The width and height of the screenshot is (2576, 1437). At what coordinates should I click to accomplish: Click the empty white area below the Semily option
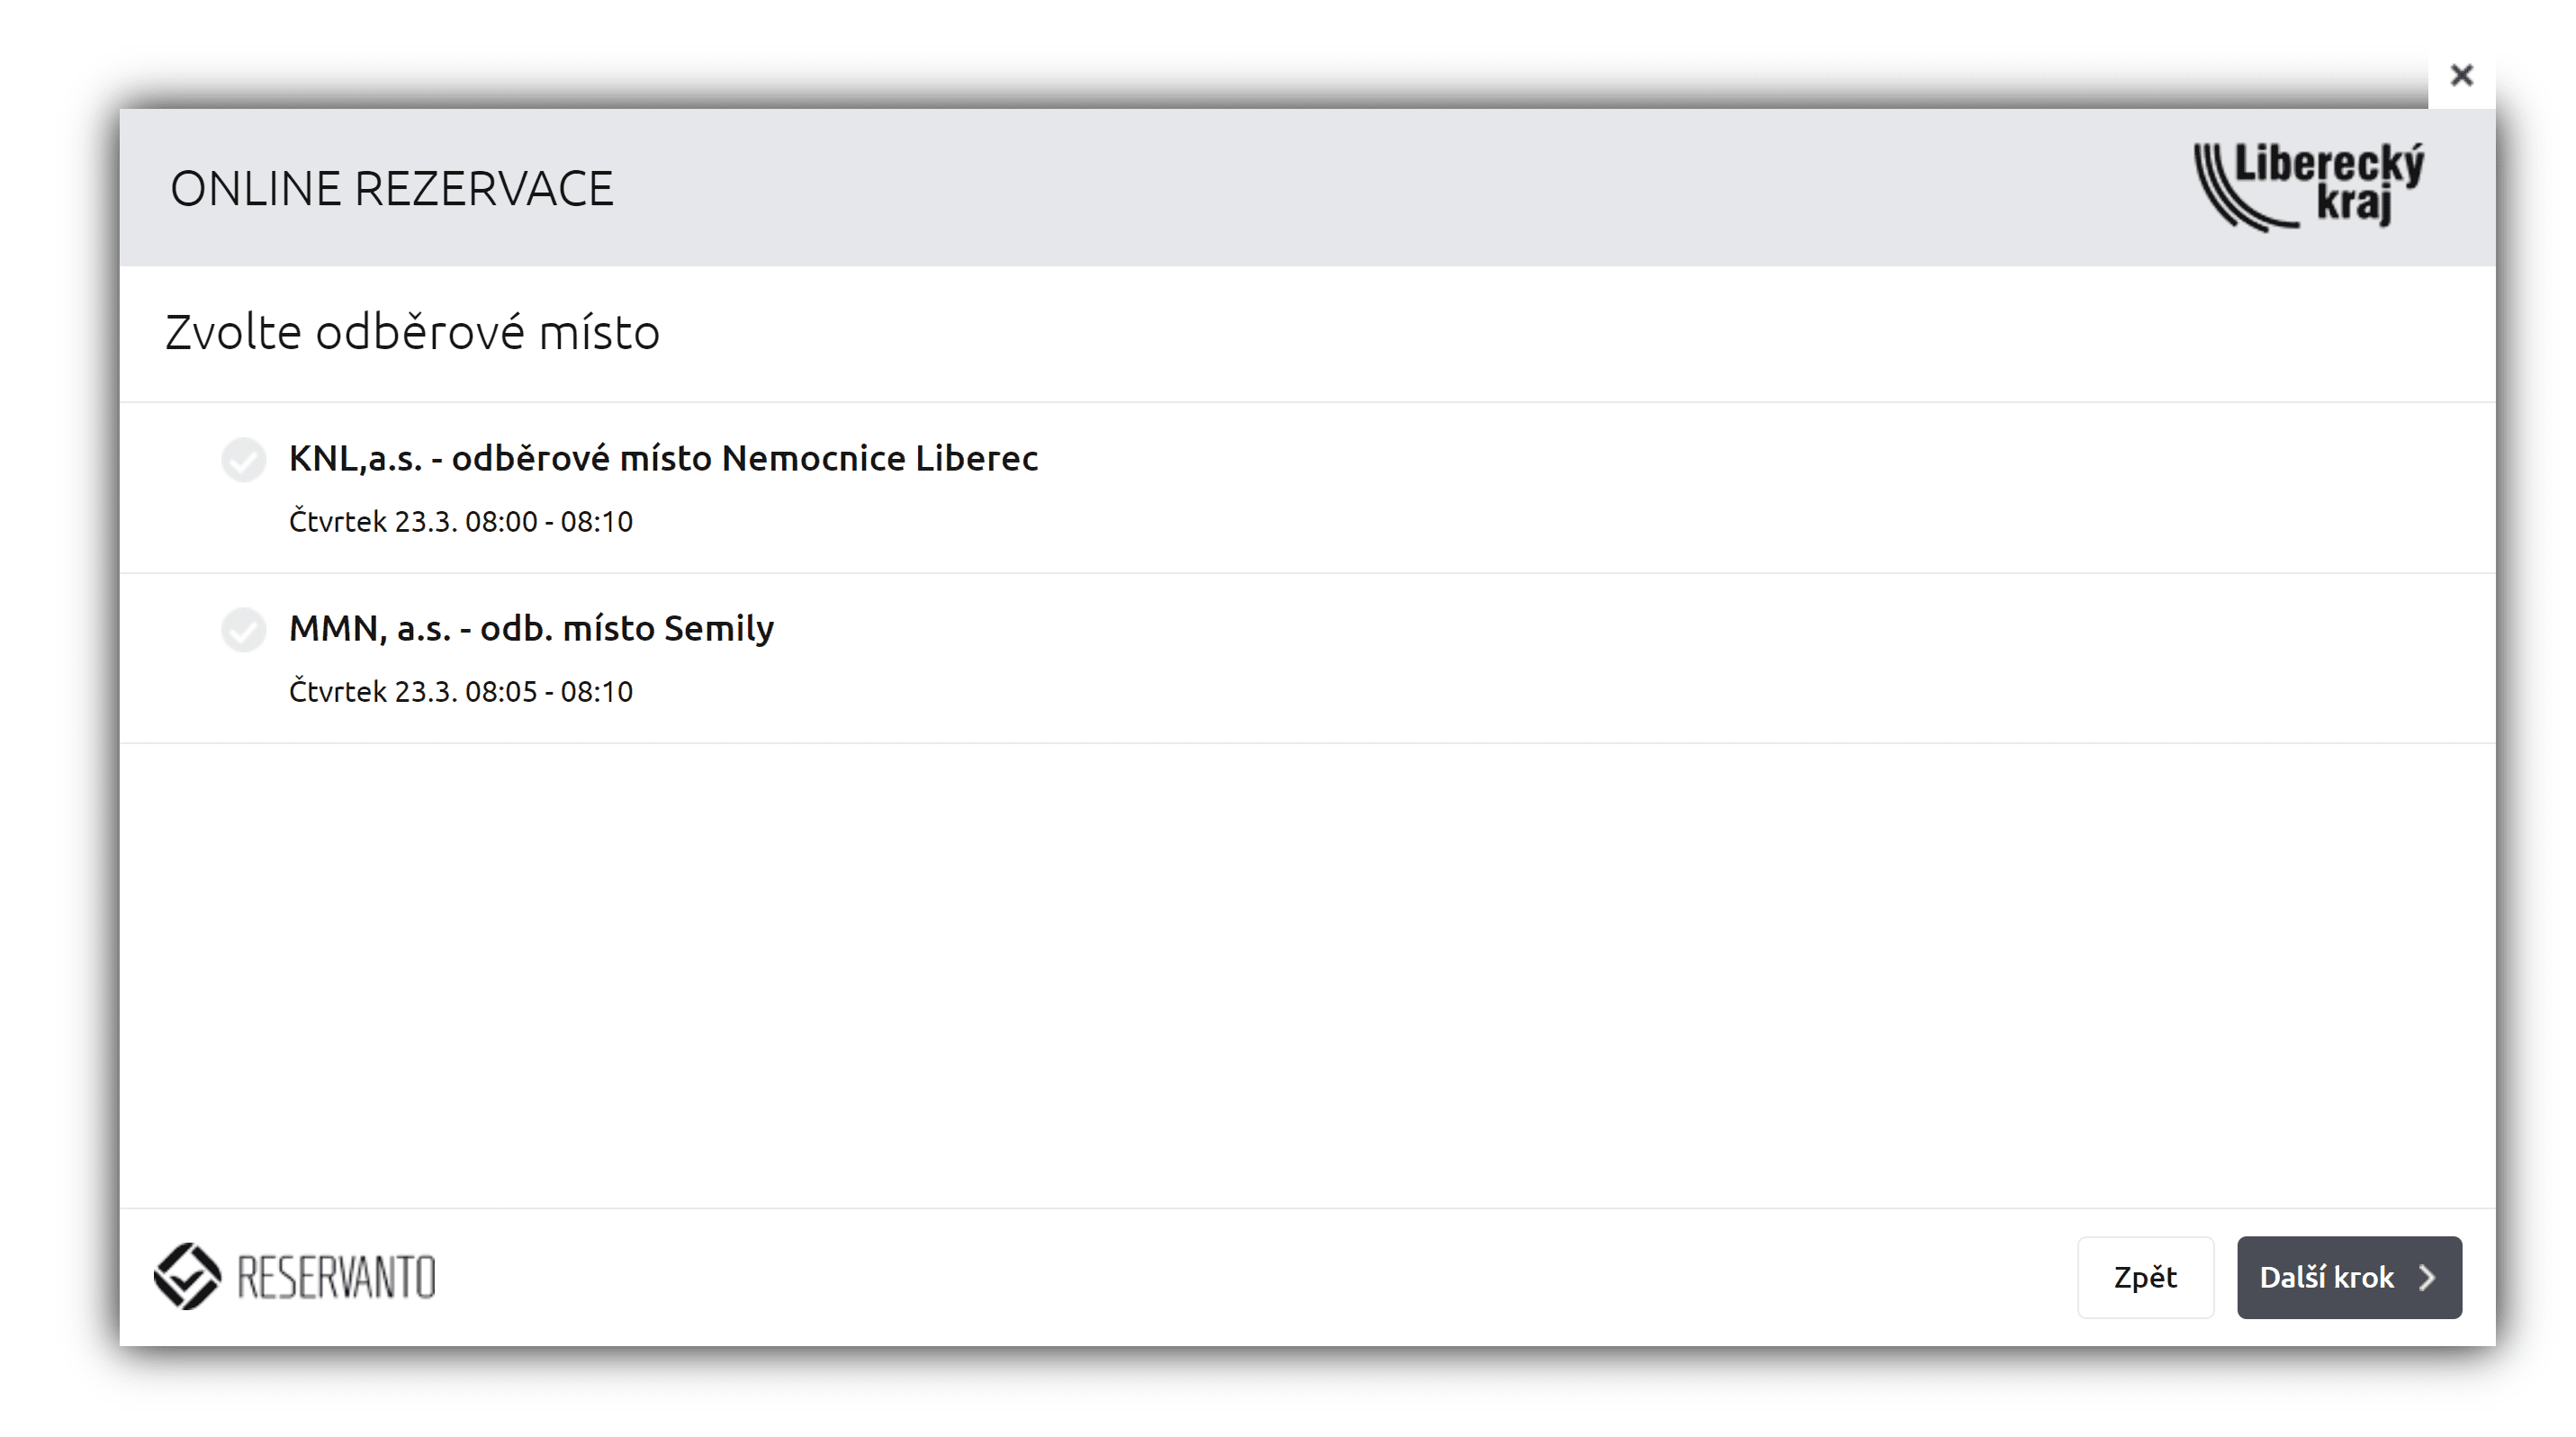coord(1300,970)
